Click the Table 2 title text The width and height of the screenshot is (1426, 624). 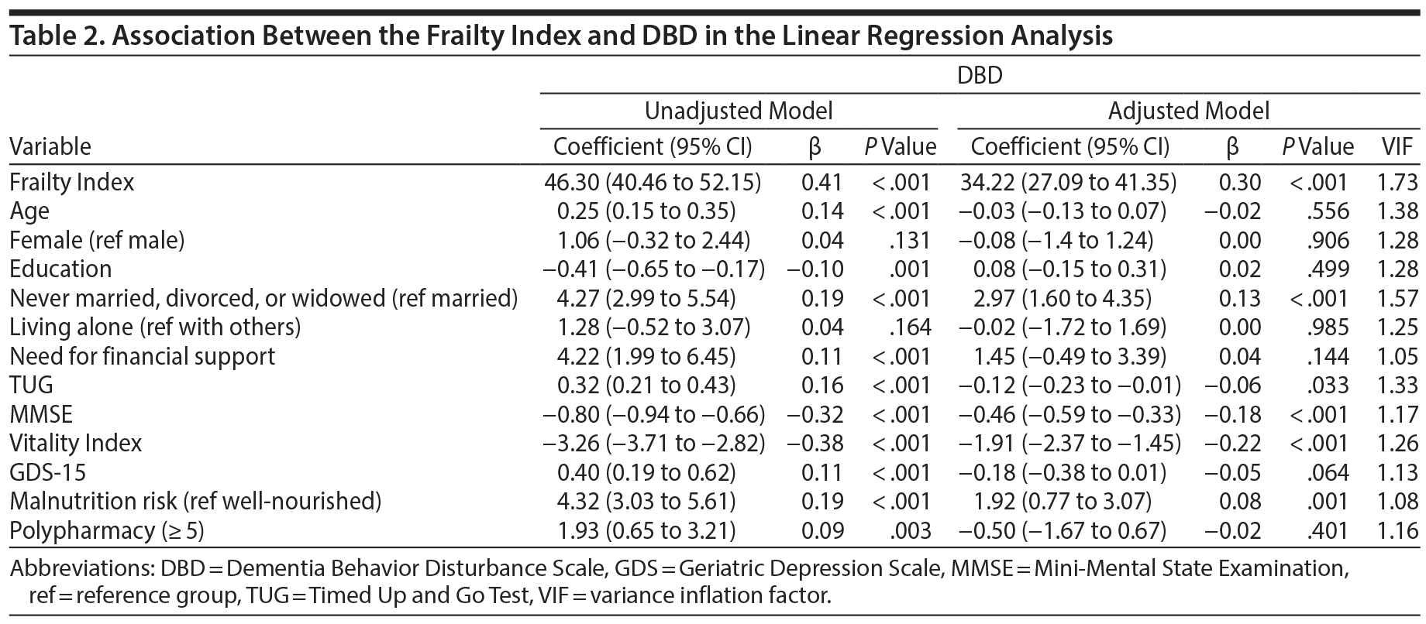(560, 36)
